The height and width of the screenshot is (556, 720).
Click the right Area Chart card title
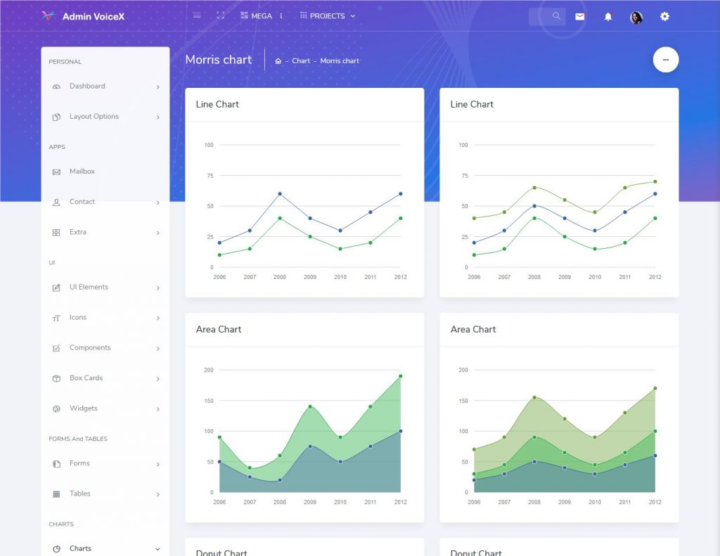(473, 329)
